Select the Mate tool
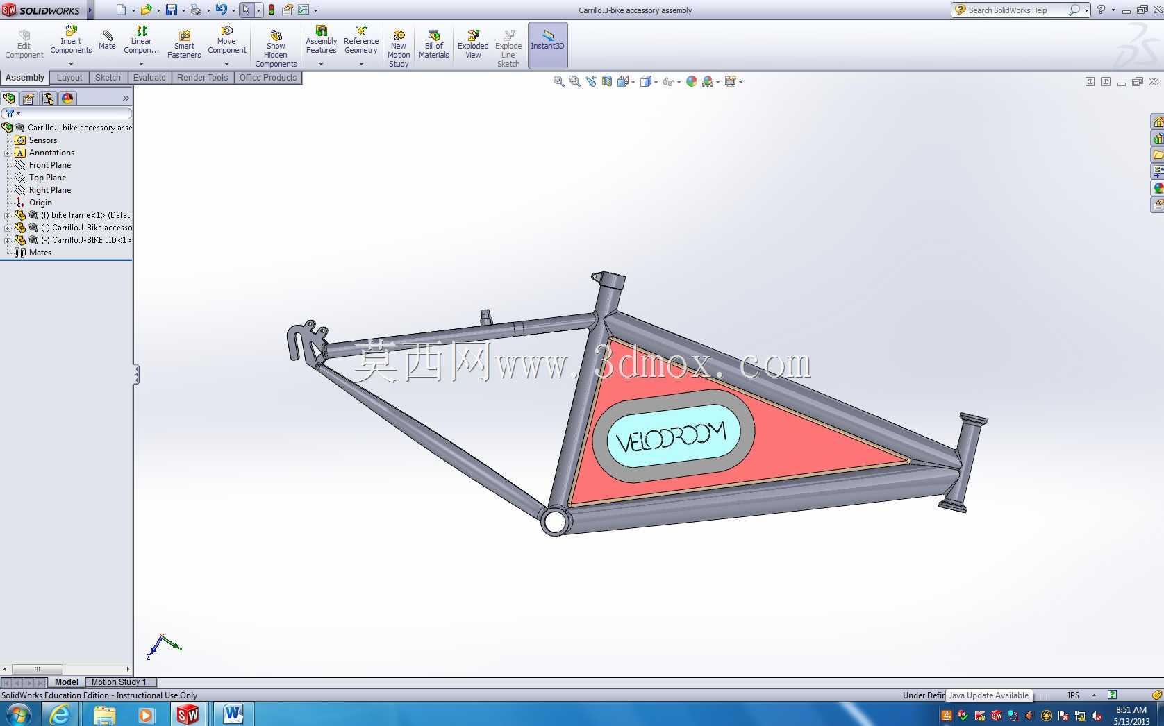Viewport: 1164px width, 726px height. [107, 40]
